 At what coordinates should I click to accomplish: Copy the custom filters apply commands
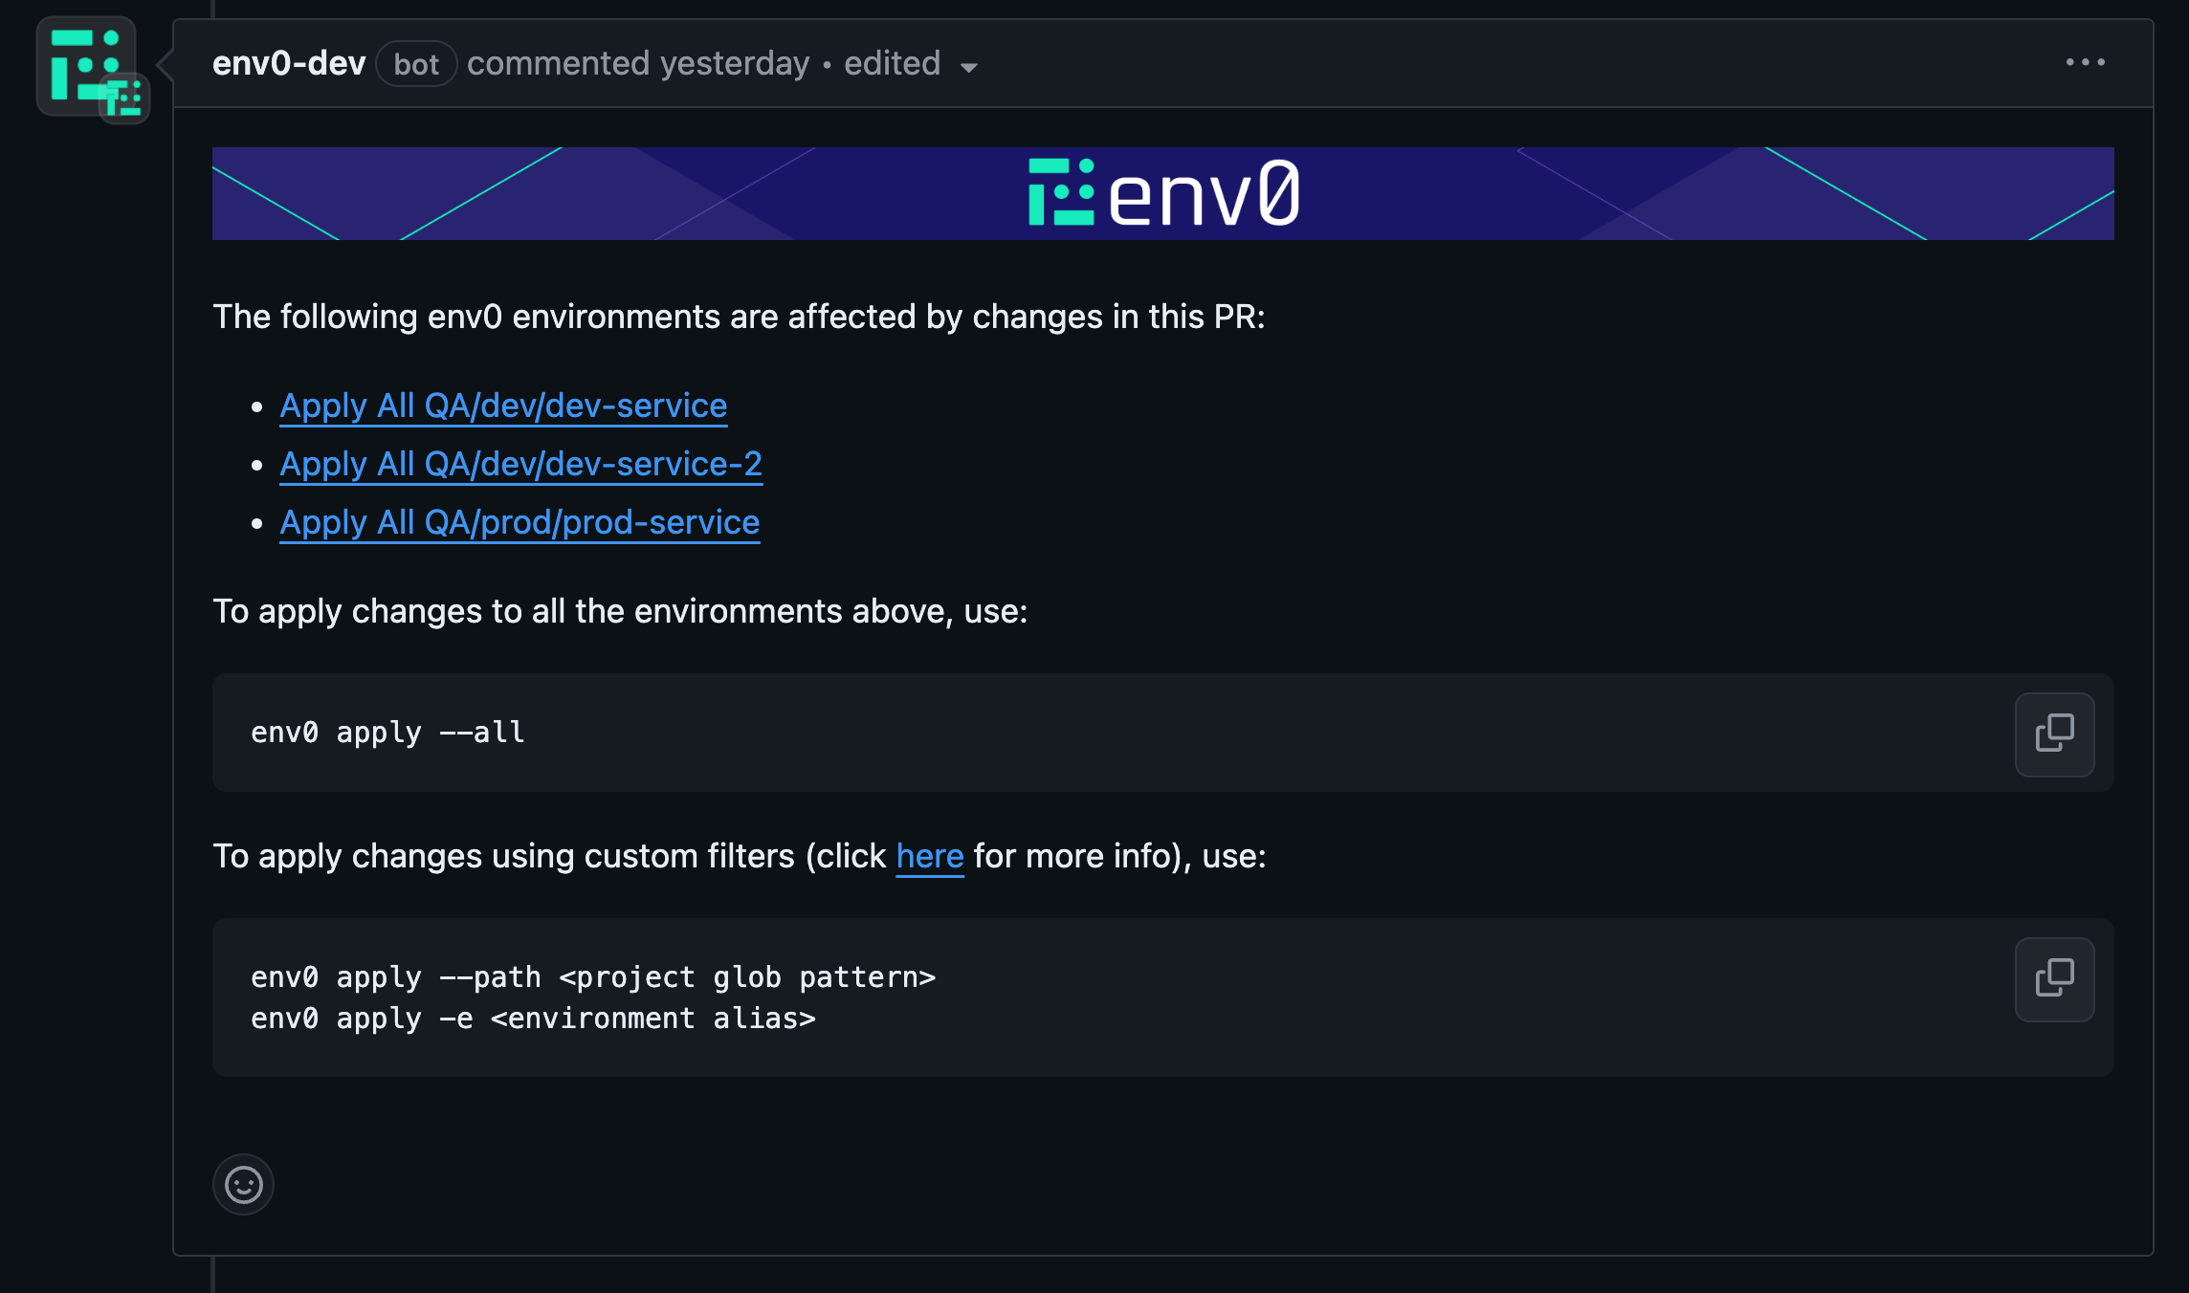click(x=2054, y=978)
